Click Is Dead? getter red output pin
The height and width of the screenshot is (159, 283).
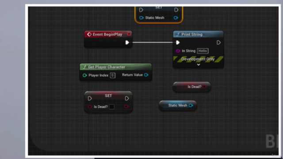pyautogui.click(x=205, y=87)
